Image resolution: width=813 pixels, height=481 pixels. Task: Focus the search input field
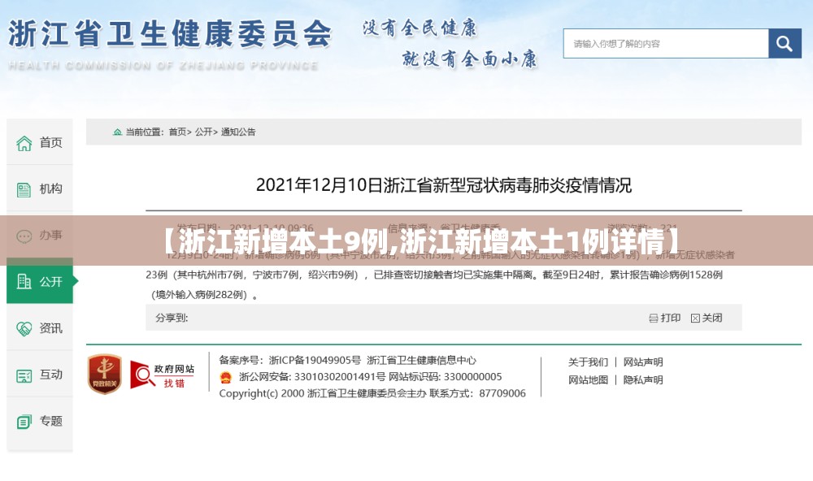coord(666,44)
